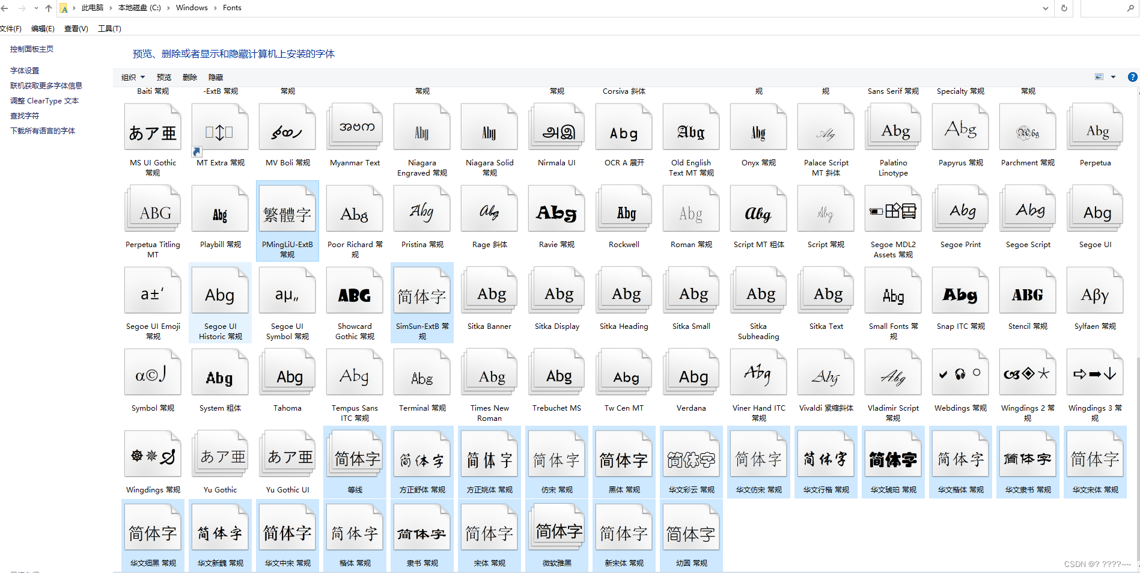Select the MV Boli font icon

pos(287,127)
